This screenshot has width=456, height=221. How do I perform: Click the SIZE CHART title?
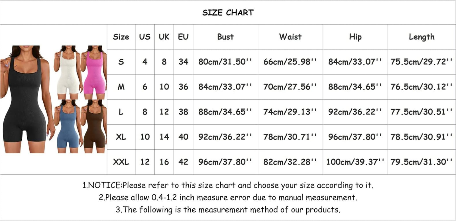tap(228, 13)
